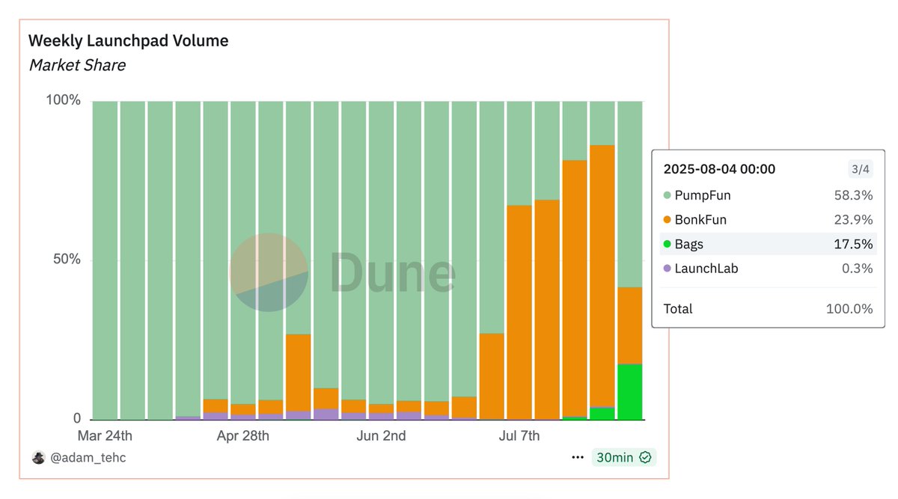898x499 pixels.
Task: Click the tooltip date 2025-08-04 00:00
Action: click(x=719, y=169)
